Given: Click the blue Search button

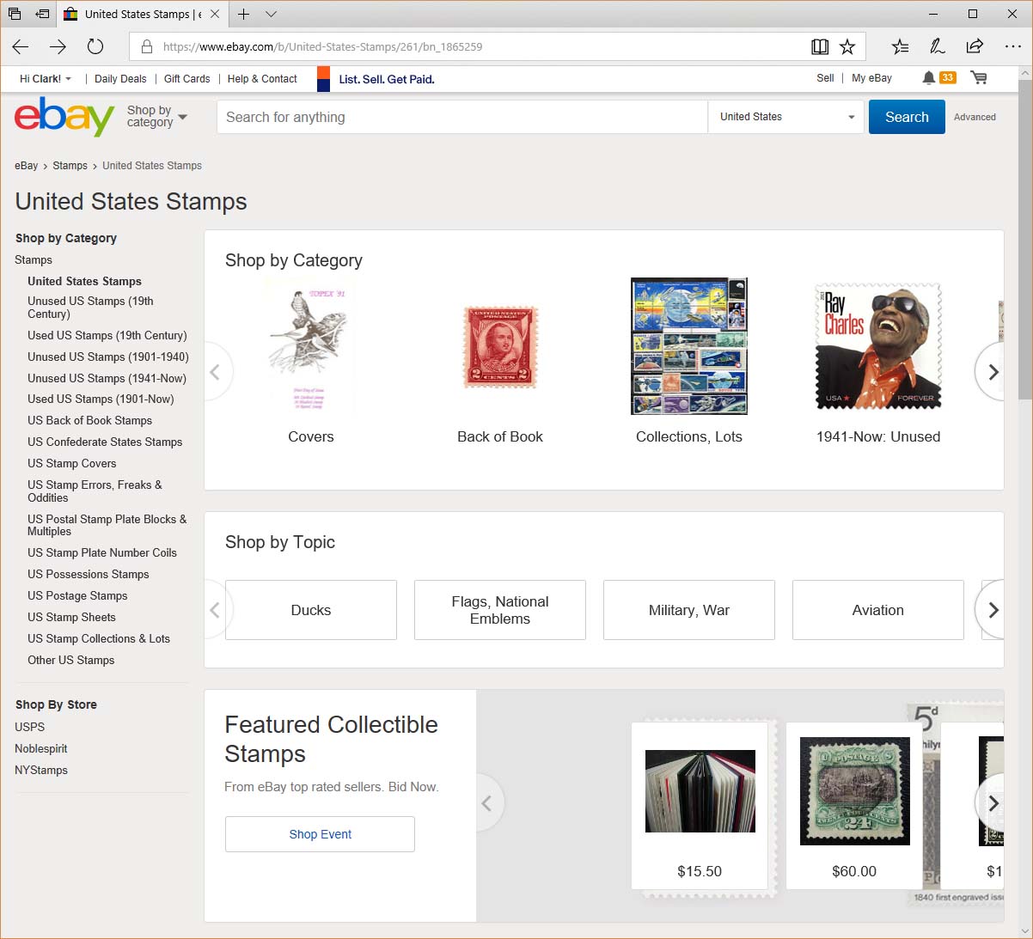Looking at the screenshot, I should click(x=907, y=117).
